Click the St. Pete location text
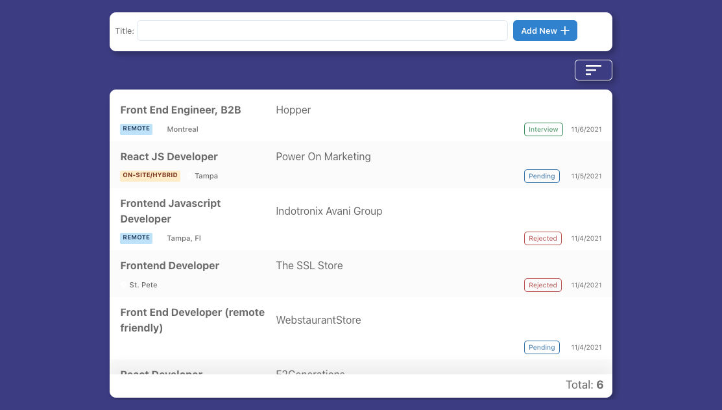Image resolution: width=722 pixels, height=410 pixels. click(x=143, y=285)
